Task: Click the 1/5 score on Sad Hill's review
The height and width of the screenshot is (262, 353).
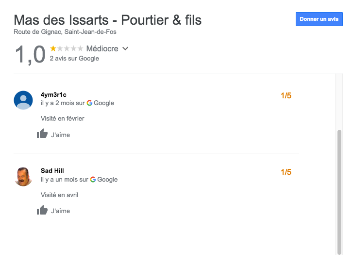Action: pos(286,172)
